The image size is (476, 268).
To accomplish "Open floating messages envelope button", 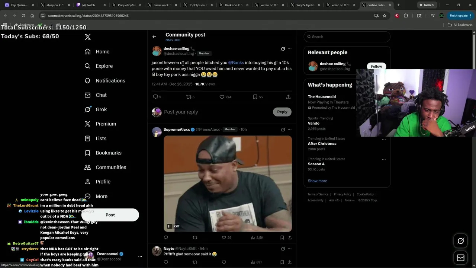I will point(460,258).
